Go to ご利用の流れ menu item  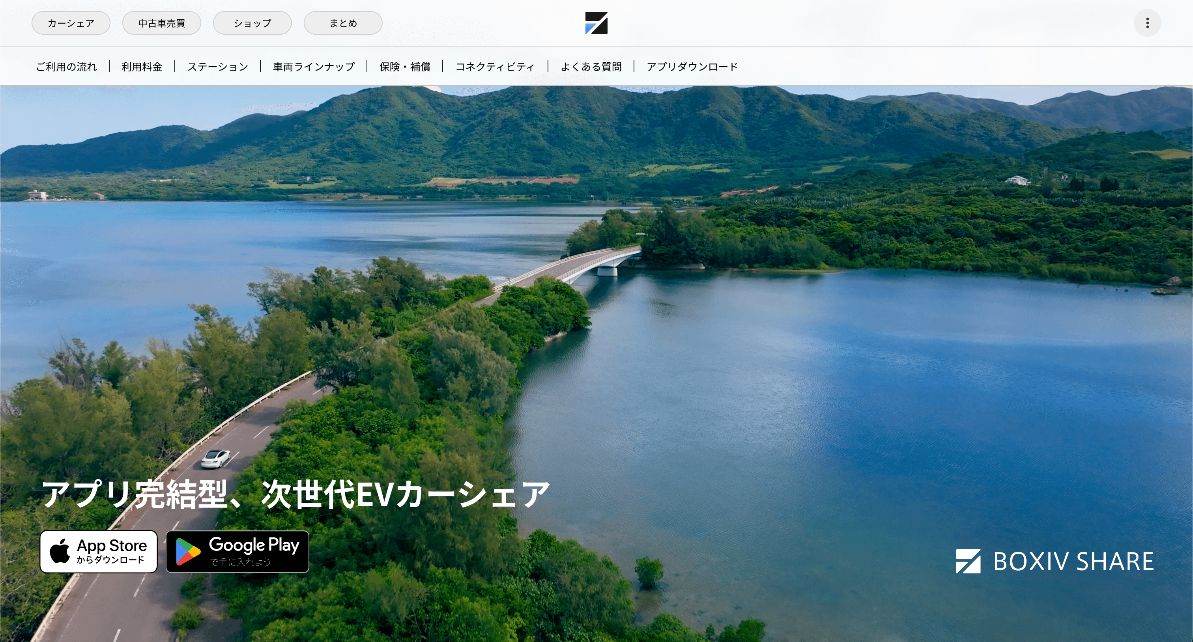point(67,67)
